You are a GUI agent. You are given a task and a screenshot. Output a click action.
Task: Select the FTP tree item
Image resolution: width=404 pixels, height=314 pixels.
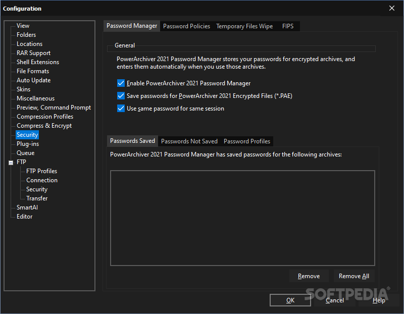21,162
